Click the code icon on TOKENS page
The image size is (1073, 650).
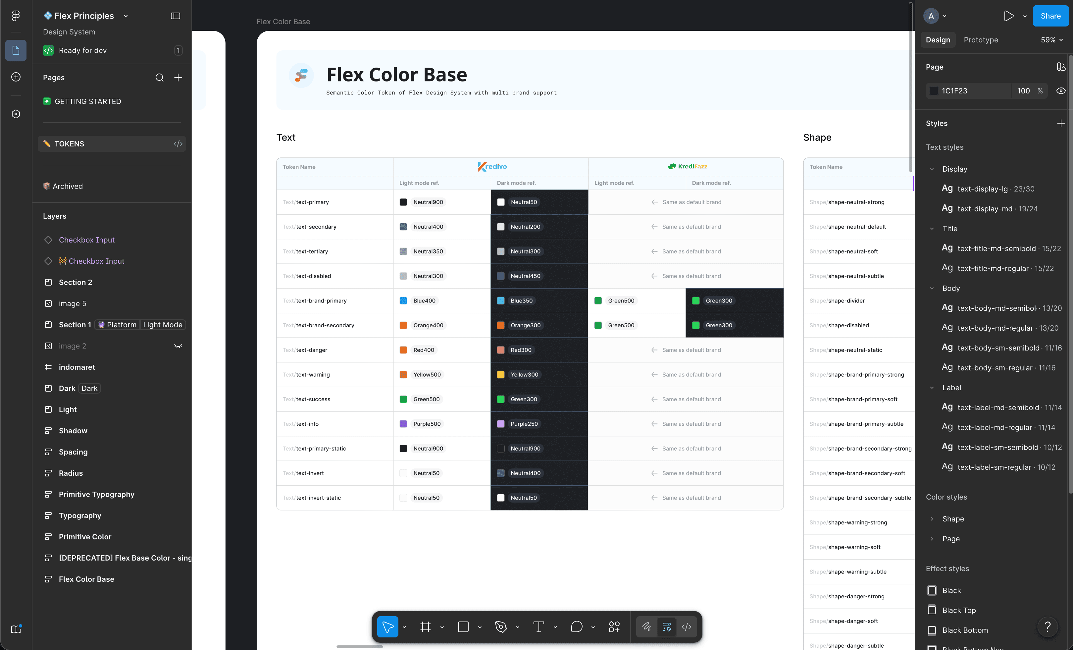click(178, 144)
